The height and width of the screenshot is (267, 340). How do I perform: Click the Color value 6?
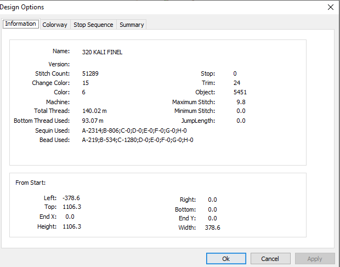pyautogui.click(x=84, y=92)
